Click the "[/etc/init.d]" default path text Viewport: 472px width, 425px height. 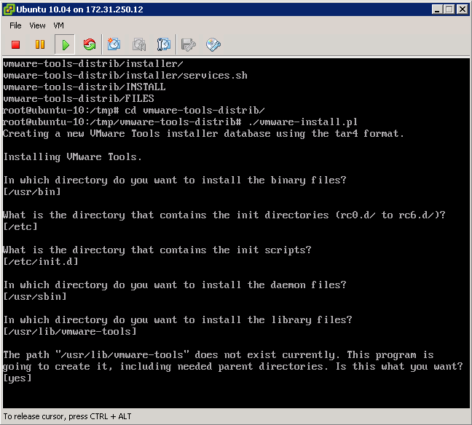[41, 261]
